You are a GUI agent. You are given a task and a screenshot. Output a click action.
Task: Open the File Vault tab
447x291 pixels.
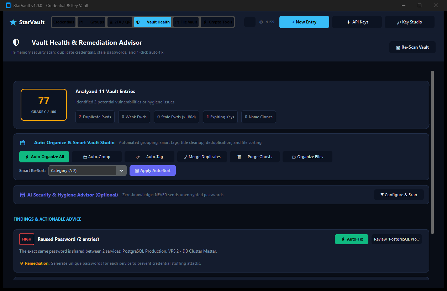(x=186, y=22)
